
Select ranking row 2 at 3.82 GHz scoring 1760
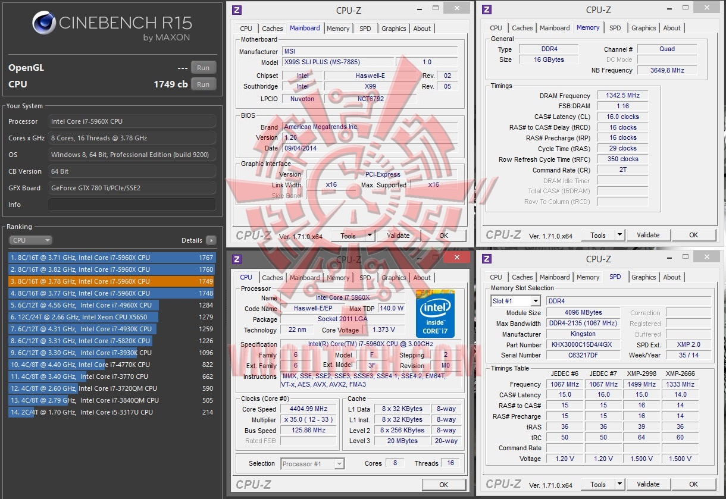click(x=111, y=269)
